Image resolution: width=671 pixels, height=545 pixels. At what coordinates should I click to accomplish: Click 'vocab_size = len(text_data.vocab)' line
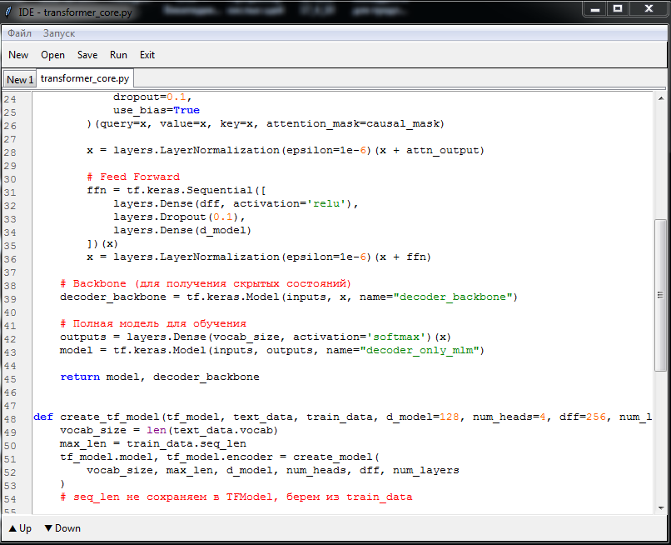pyautogui.click(x=169, y=430)
